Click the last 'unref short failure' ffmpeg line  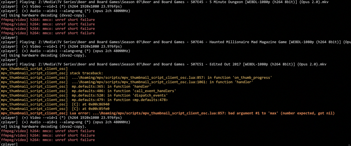point(47,140)
